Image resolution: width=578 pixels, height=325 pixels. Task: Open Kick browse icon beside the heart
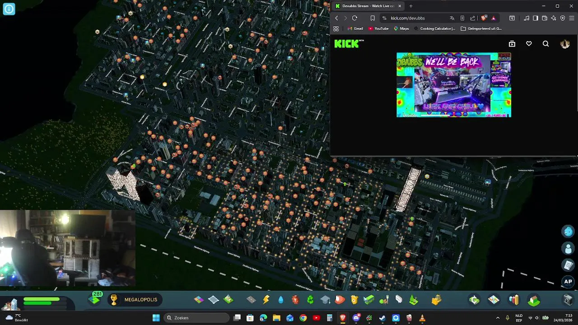(x=512, y=44)
